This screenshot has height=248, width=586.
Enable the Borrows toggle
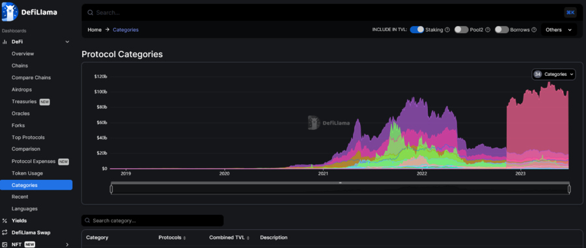tap(502, 30)
